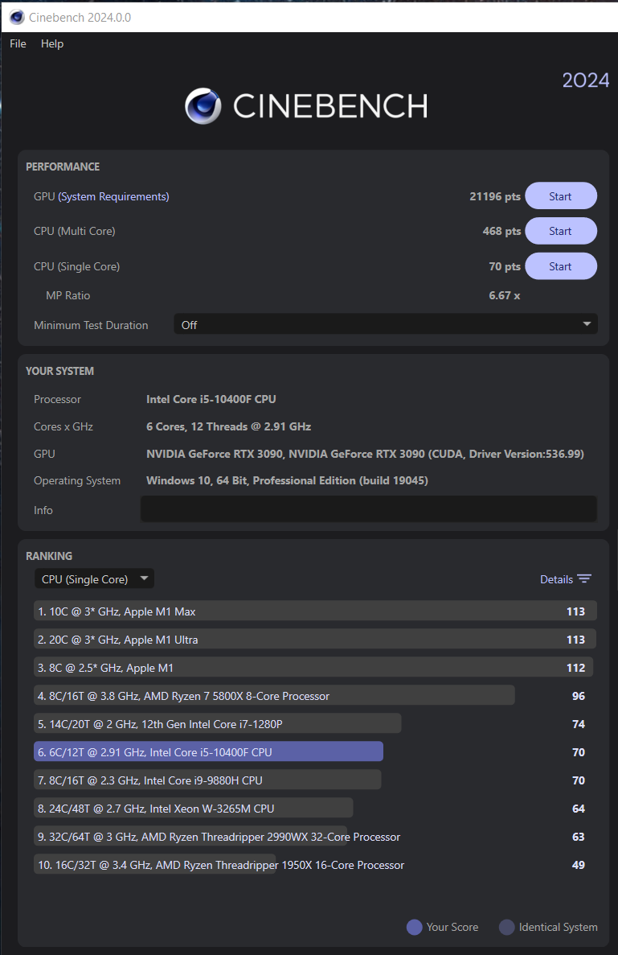
Task: Open the System Requirements link
Action: (x=114, y=196)
